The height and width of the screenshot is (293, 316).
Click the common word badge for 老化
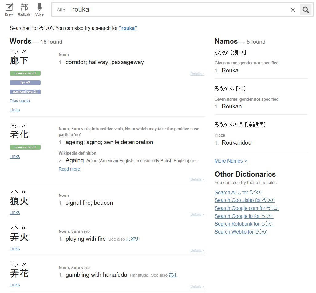(x=25, y=147)
